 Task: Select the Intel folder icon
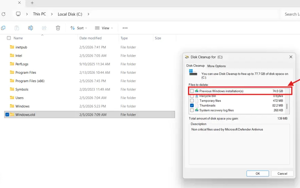12,55
